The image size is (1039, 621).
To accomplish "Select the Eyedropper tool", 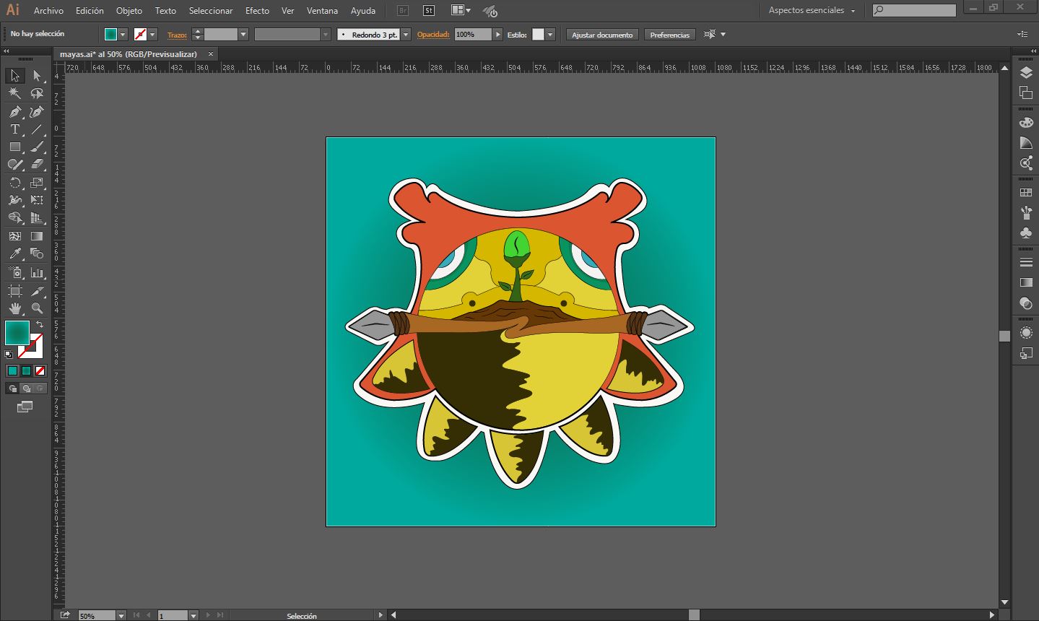I will tap(14, 253).
